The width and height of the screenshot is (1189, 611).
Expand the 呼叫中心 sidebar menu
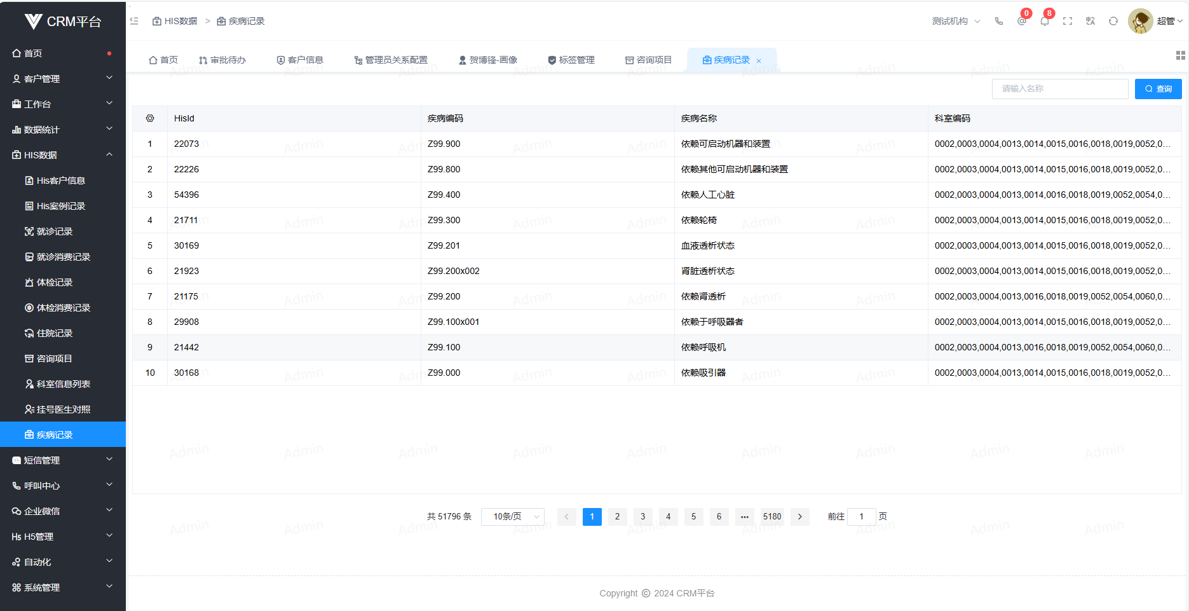tap(63, 485)
